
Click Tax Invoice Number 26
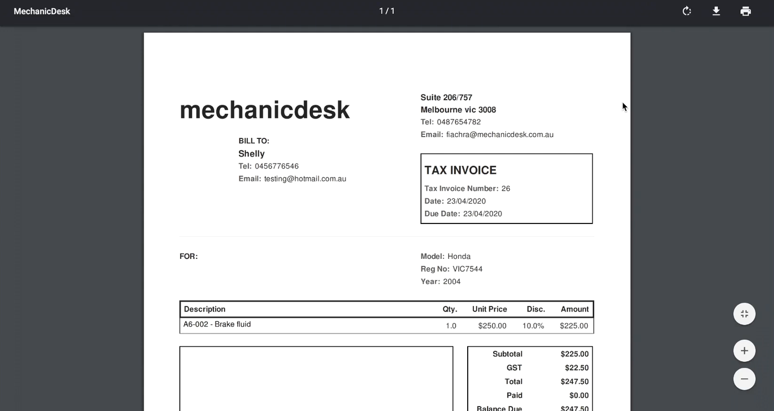[x=467, y=189]
